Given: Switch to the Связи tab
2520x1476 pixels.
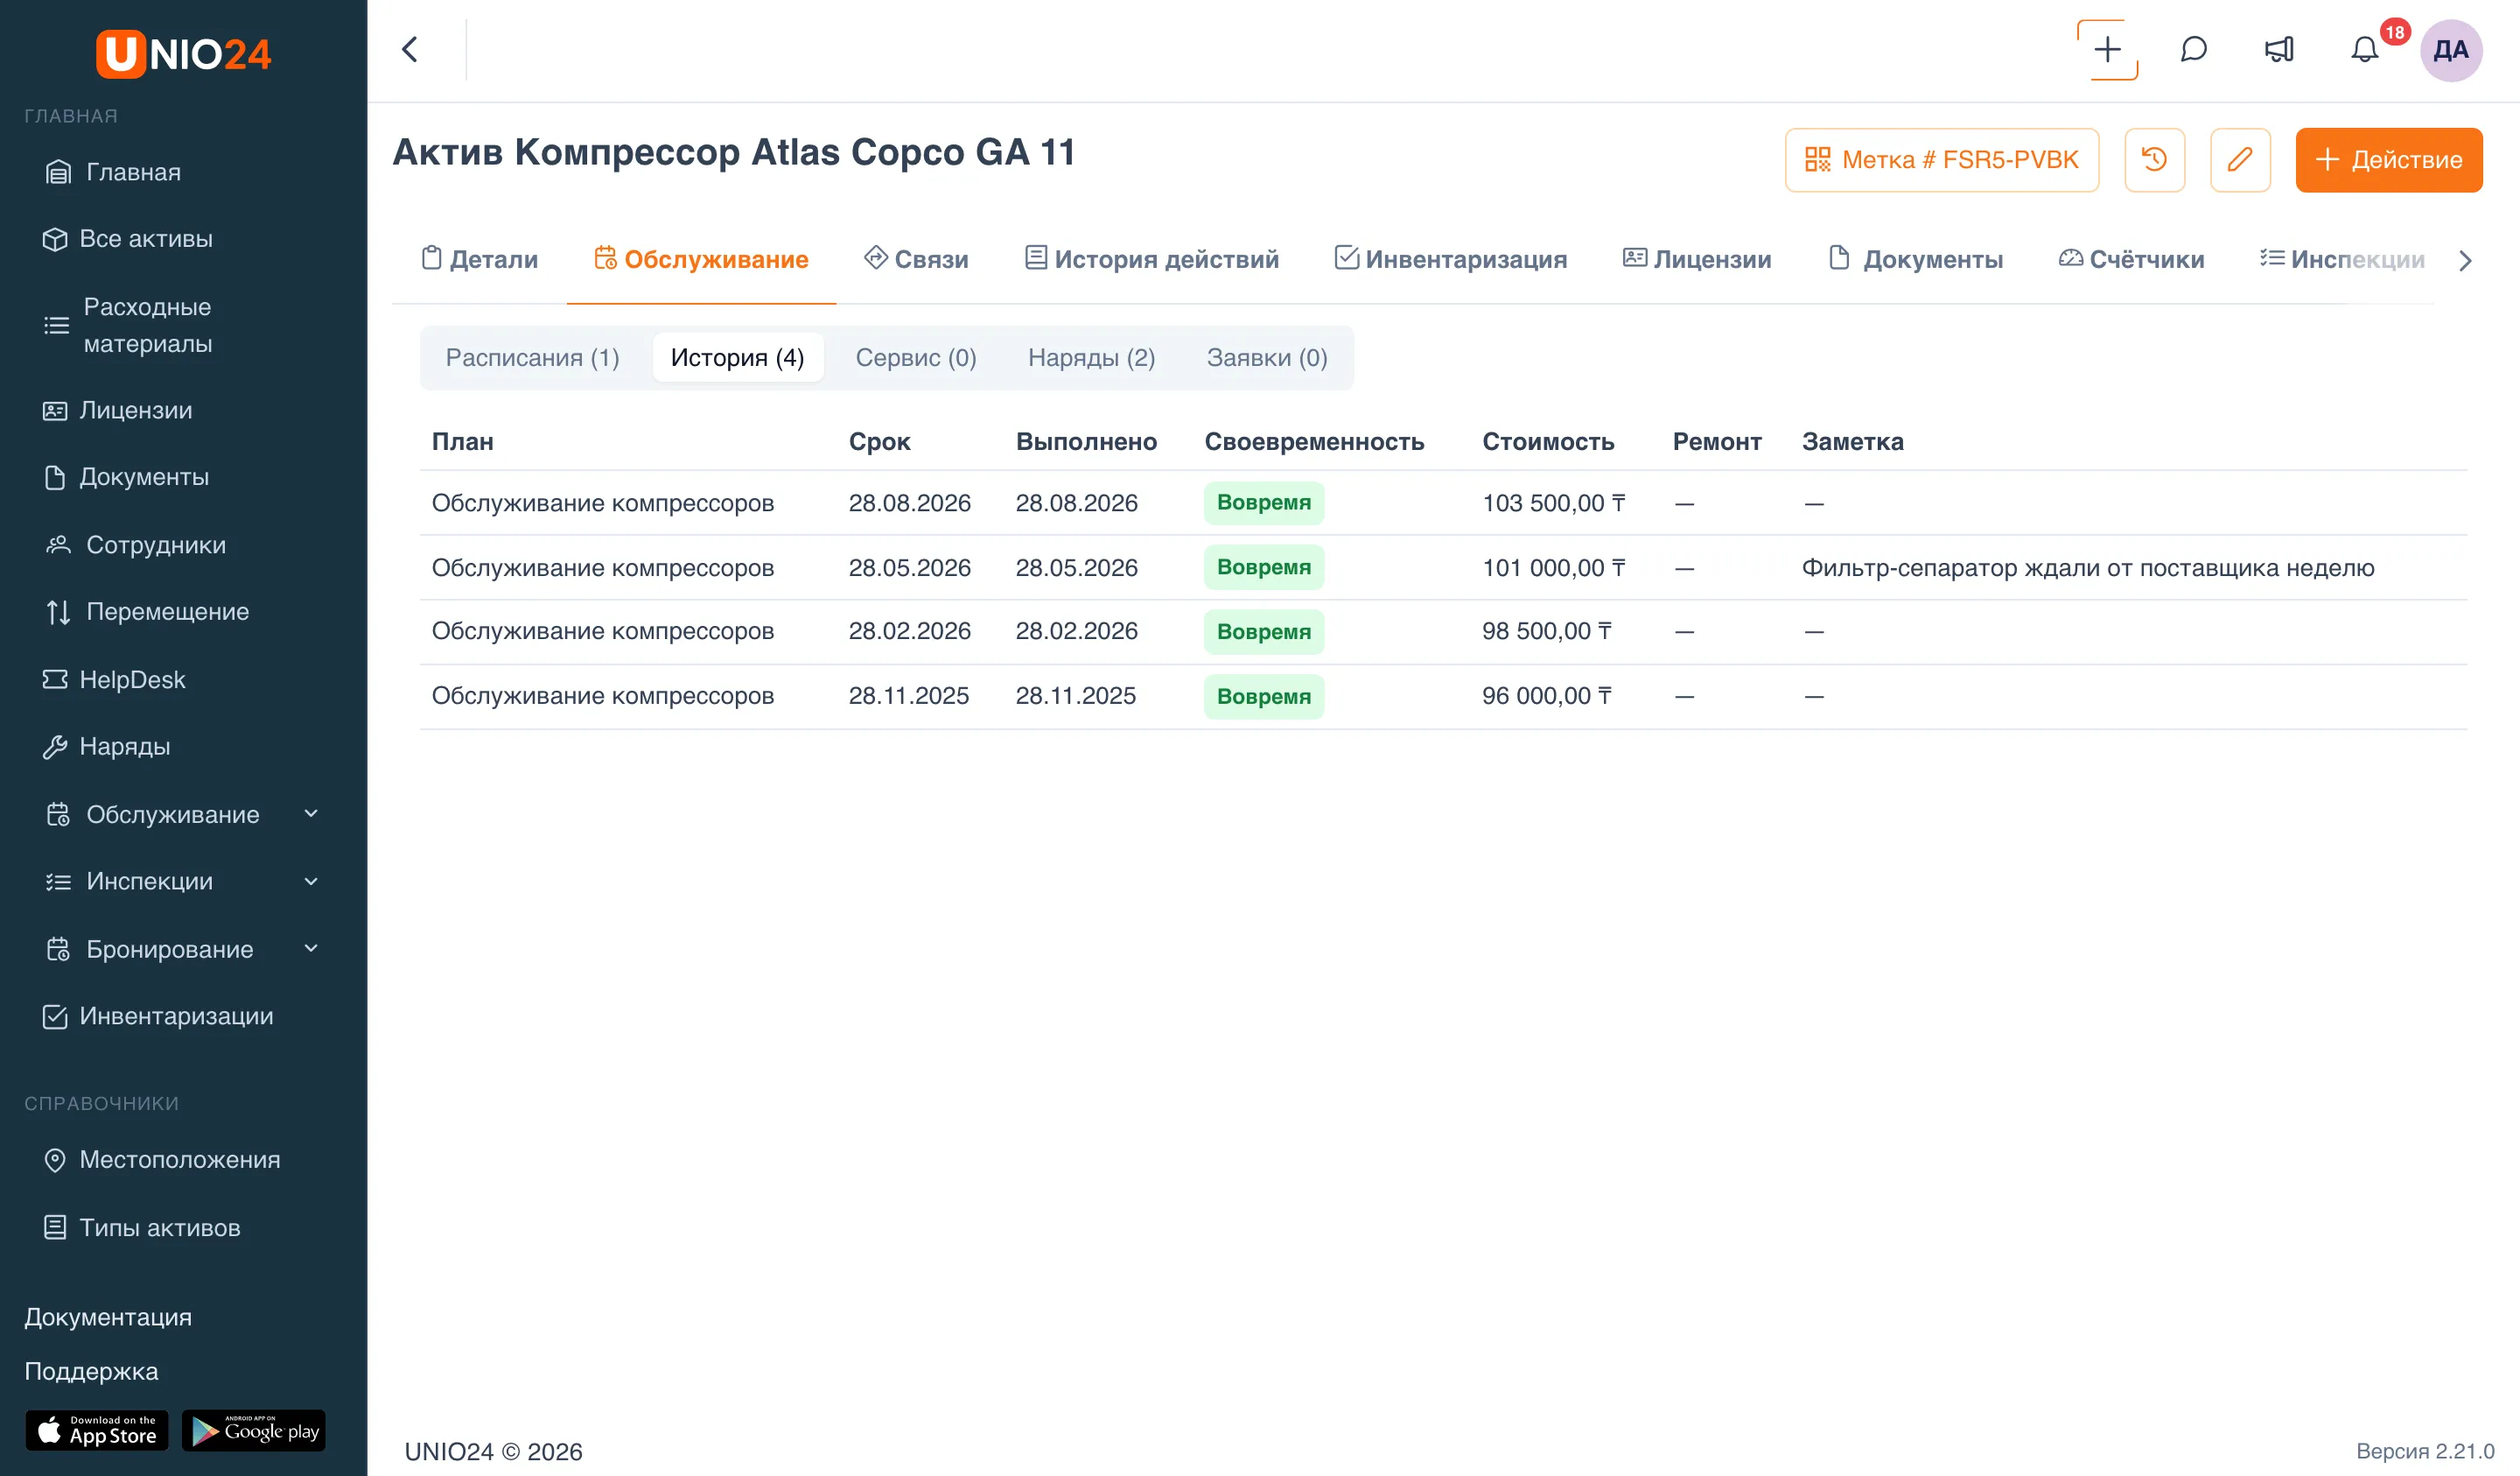Looking at the screenshot, I should click(x=916, y=259).
